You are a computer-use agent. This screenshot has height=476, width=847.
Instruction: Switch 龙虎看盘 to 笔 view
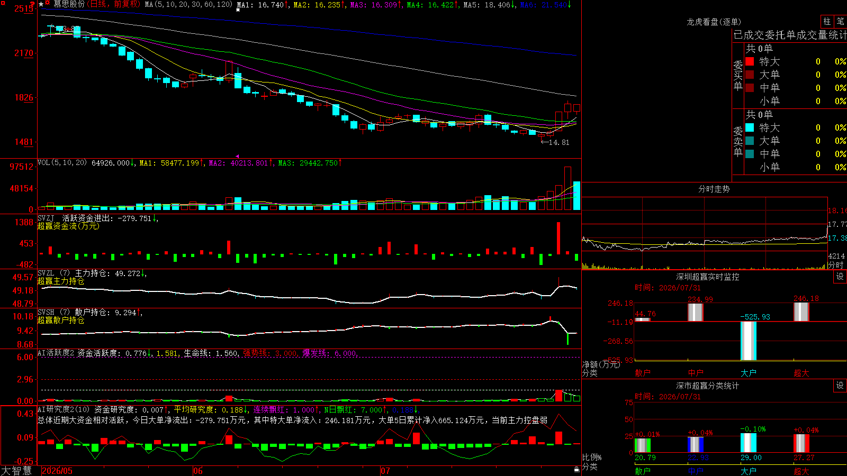tap(840, 22)
